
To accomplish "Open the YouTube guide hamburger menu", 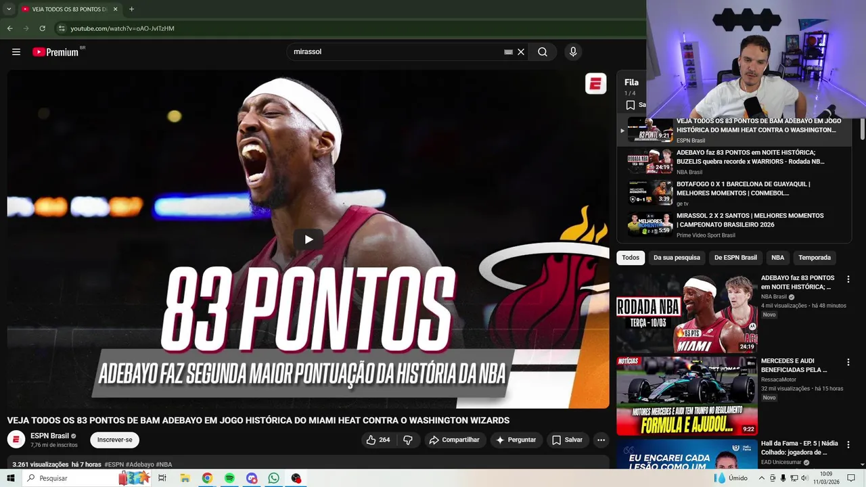I will tap(16, 52).
